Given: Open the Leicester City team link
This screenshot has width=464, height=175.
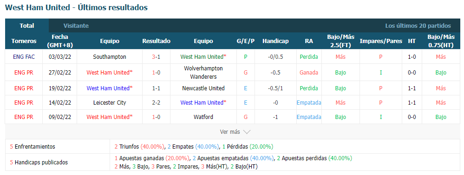Looking at the screenshot, I should click(109, 103).
